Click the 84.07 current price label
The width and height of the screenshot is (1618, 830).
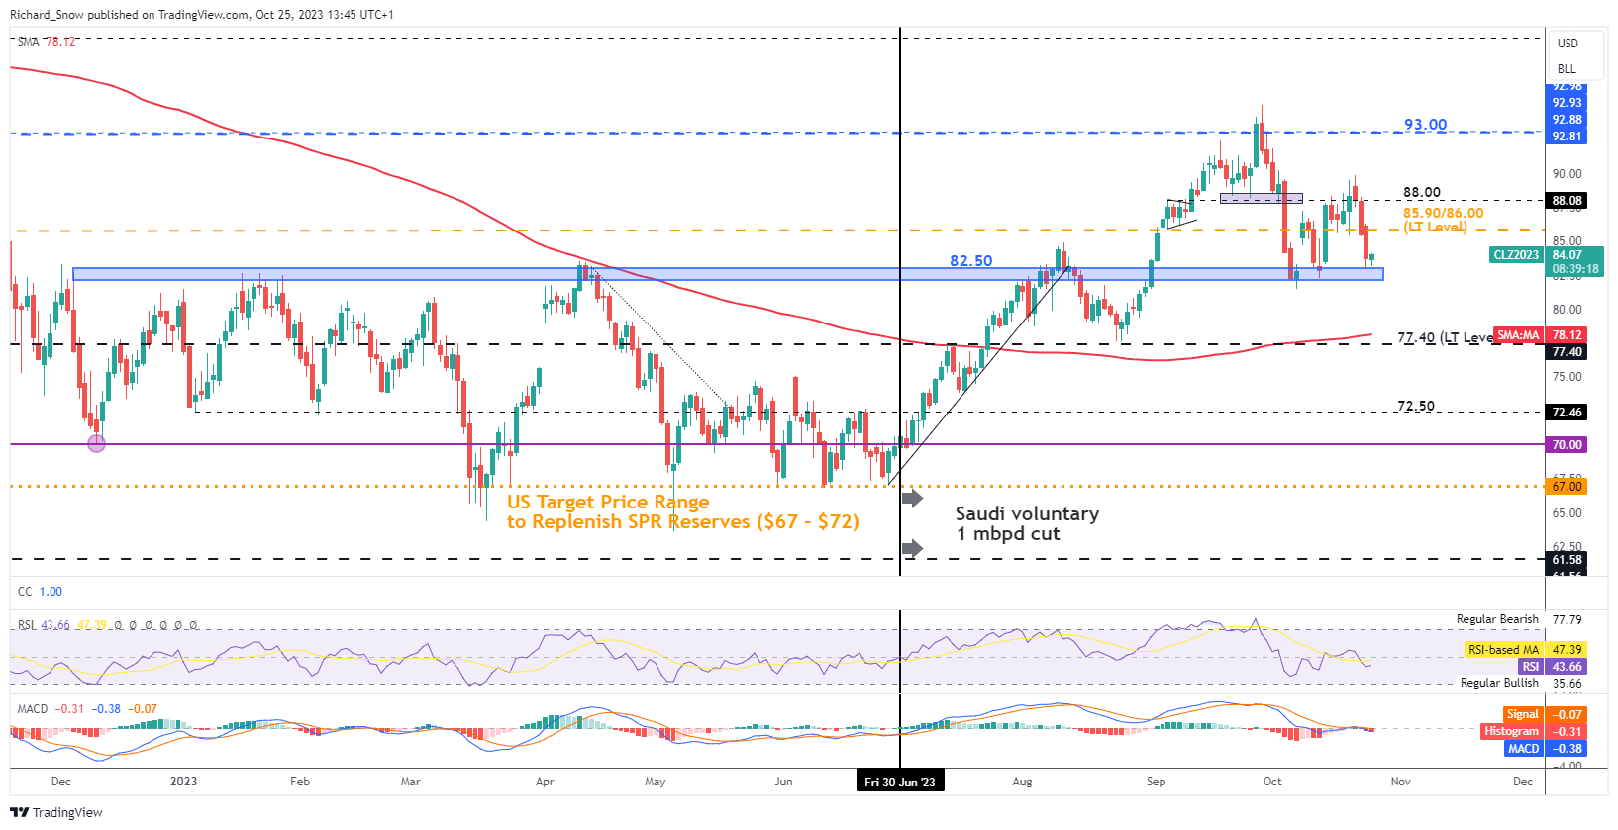click(1567, 255)
